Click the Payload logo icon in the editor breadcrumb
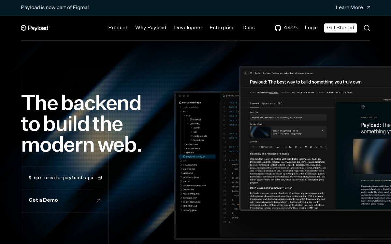 point(251,73)
